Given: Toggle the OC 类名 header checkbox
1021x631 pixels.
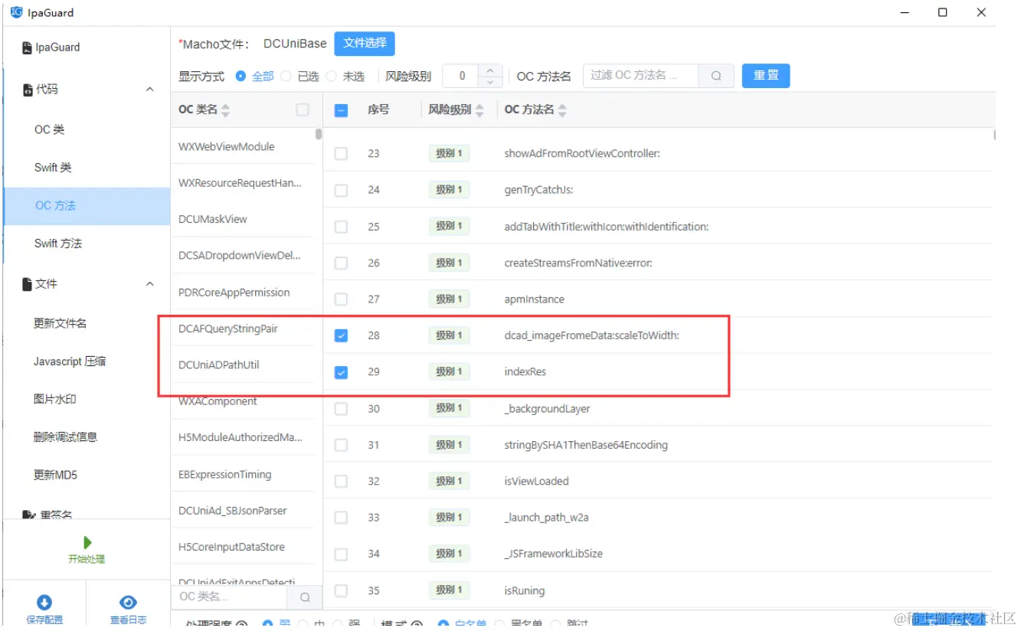Looking at the screenshot, I should pyautogui.click(x=303, y=110).
